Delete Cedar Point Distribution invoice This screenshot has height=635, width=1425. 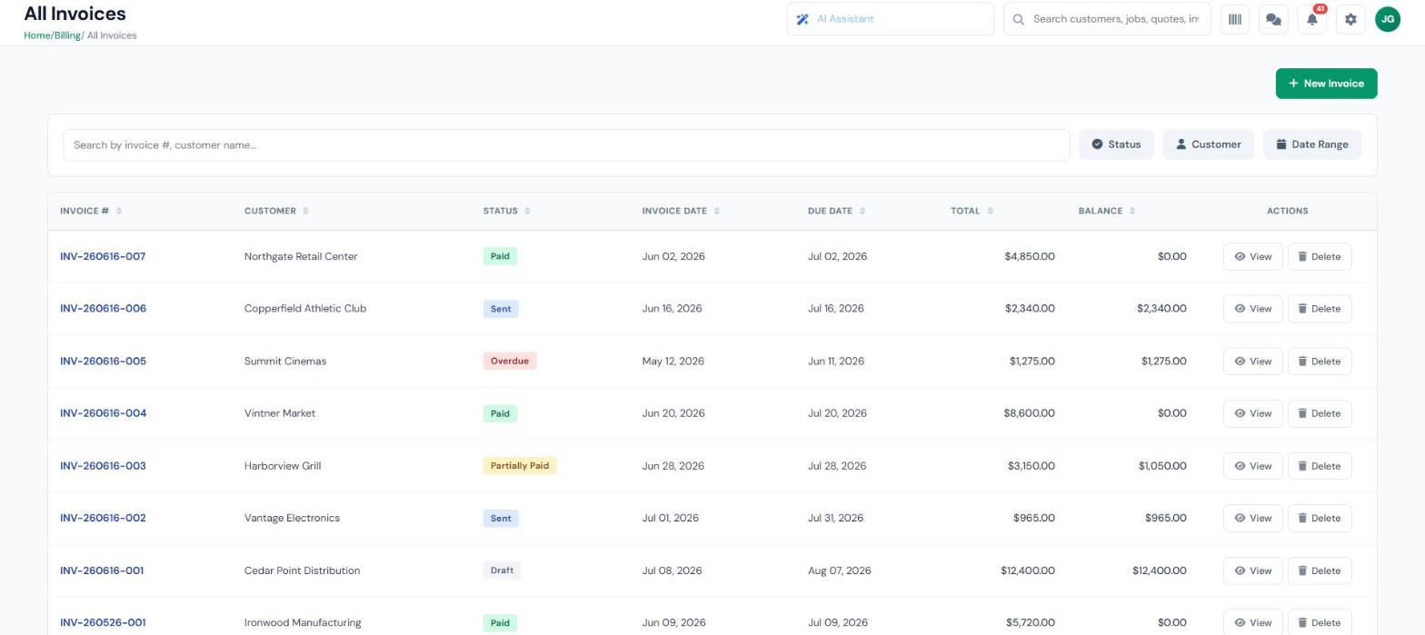pyautogui.click(x=1320, y=571)
